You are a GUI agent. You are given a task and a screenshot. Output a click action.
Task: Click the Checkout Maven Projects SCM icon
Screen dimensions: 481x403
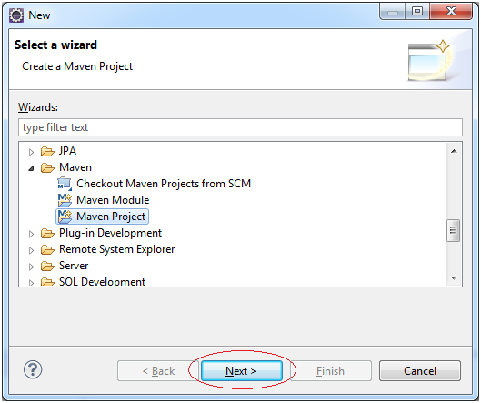click(65, 184)
